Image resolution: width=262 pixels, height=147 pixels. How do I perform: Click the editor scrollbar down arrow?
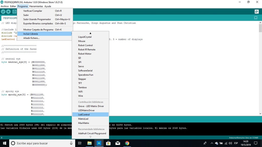[260, 114]
